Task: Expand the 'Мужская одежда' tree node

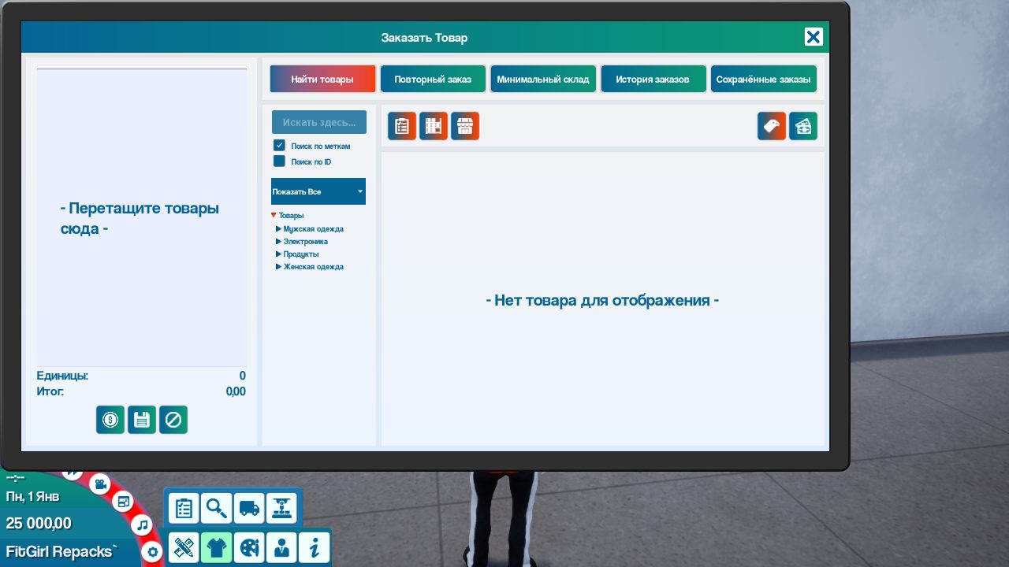Action: pos(279,229)
